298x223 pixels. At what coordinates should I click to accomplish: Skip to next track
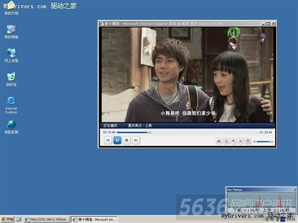click(x=135, y=140)
